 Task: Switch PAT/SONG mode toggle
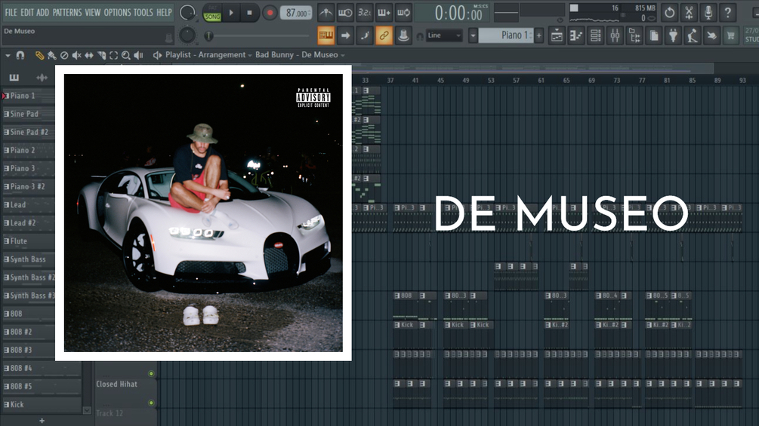click(212, 13)
